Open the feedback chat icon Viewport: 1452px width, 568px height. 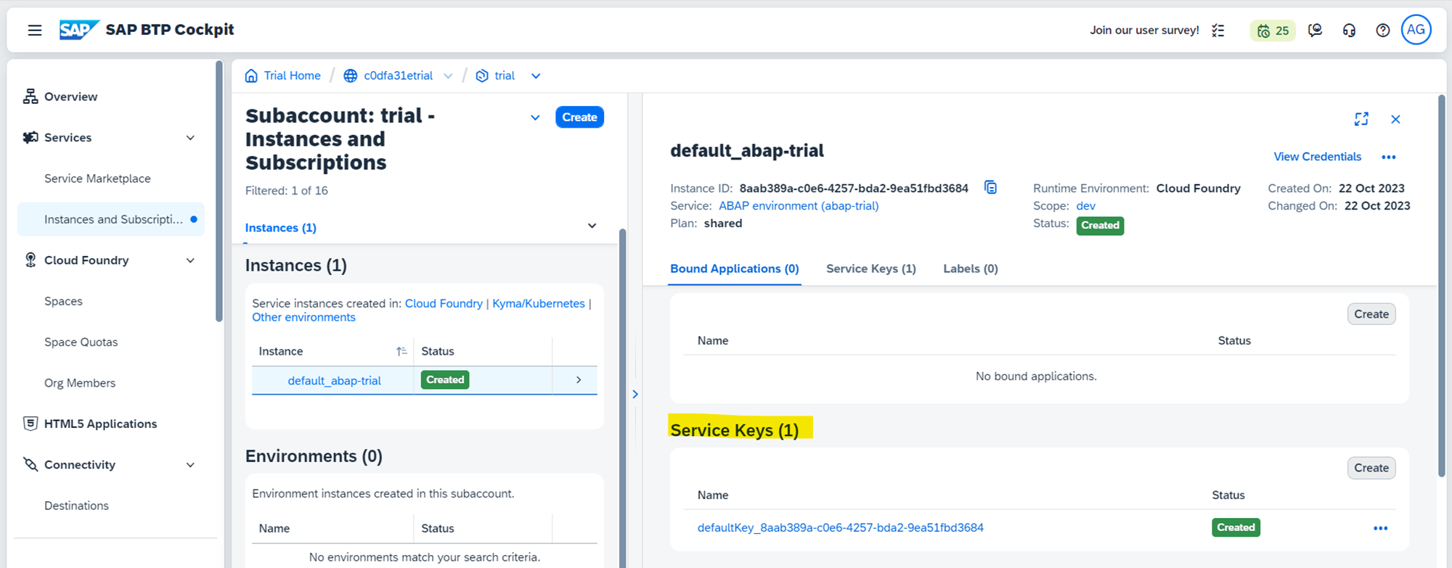pos(1315,30)
